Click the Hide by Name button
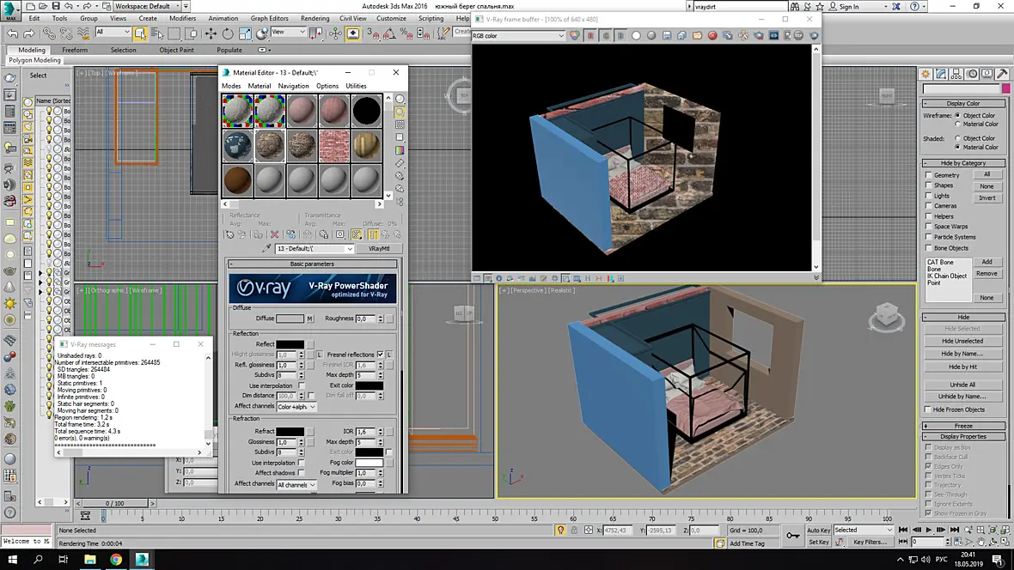1014x570 pixels. (962, 354)
